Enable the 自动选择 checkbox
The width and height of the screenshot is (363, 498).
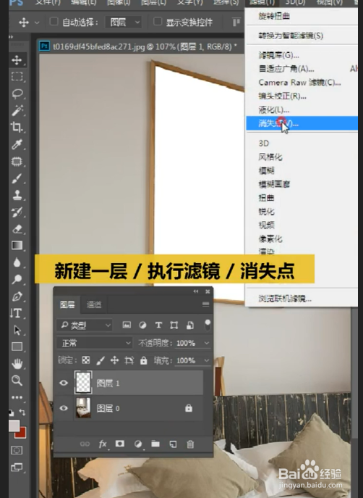(54, 22)
